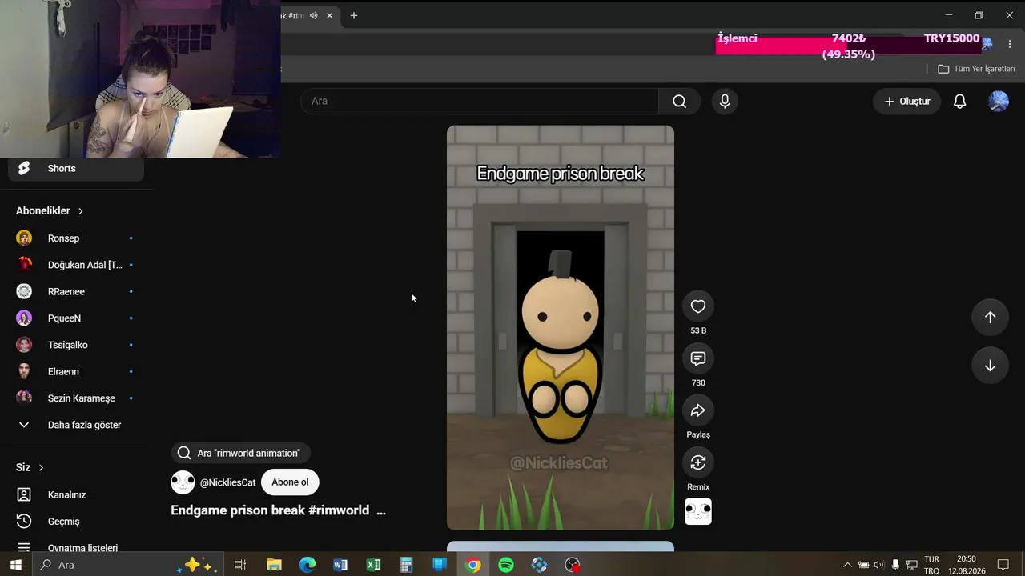This screenshot has height=576, width=1025.
Task: Open the Shorts section in sidebar
Action: (x=76, y=168)
